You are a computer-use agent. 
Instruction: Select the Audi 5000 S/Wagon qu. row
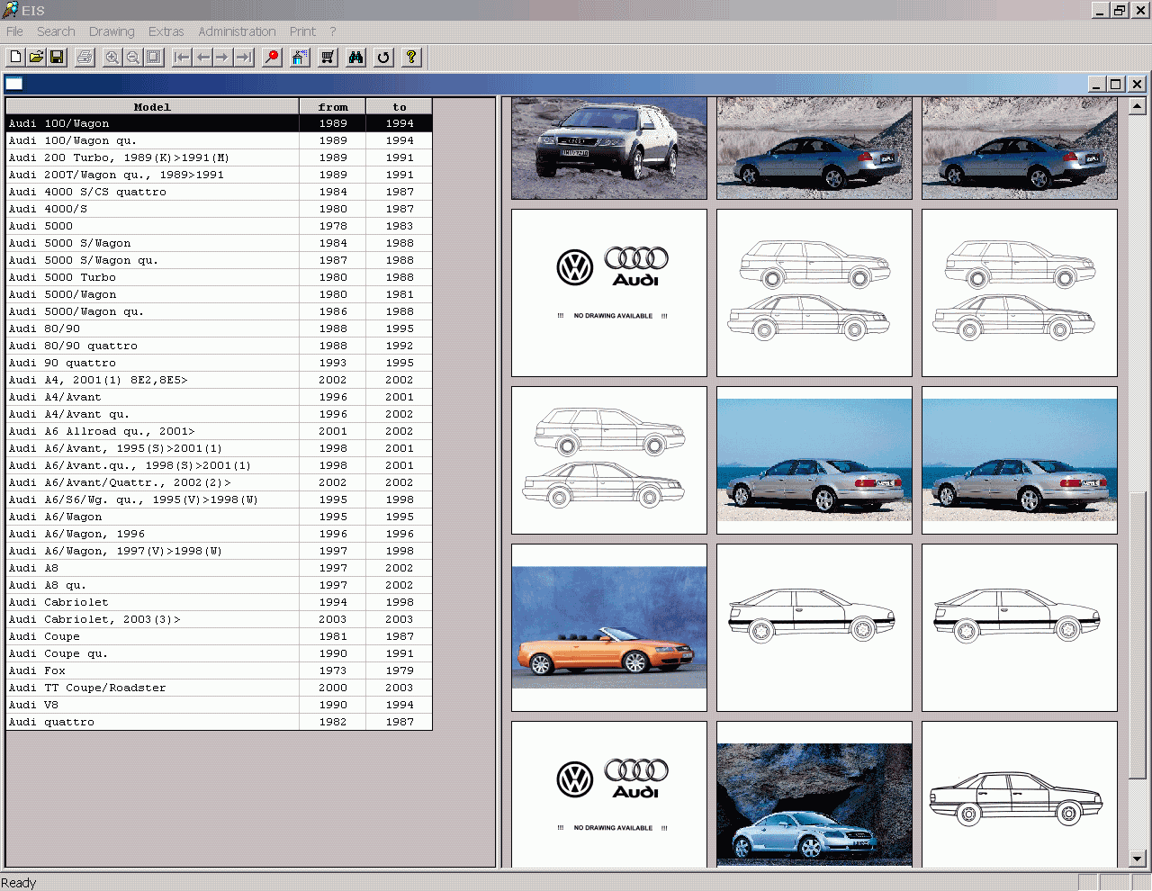tap(219, 260)
